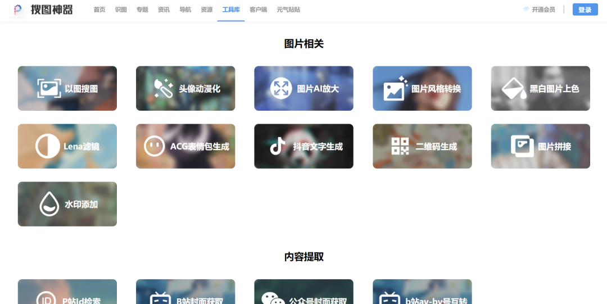This screenshot has width=607, height=304.
Task: Click the 搜图神器 logo icon
Action: [17, 10]
